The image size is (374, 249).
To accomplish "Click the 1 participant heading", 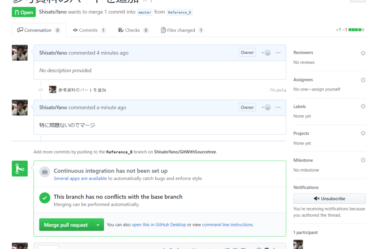I will tap(306, 232).
